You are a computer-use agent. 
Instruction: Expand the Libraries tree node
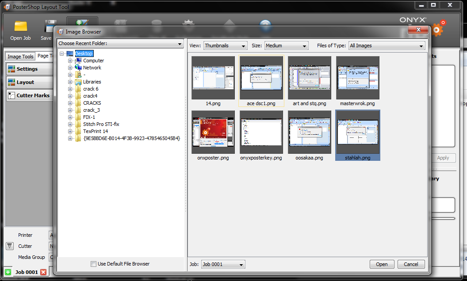tap(70, 82)
